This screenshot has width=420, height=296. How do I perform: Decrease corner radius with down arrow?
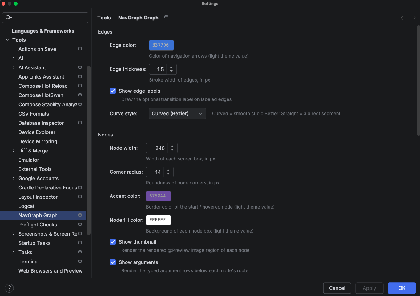pos(168,174)
